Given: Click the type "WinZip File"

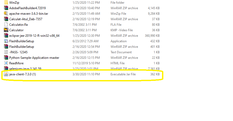Looking at the screenshot, I should pos(118,14).
